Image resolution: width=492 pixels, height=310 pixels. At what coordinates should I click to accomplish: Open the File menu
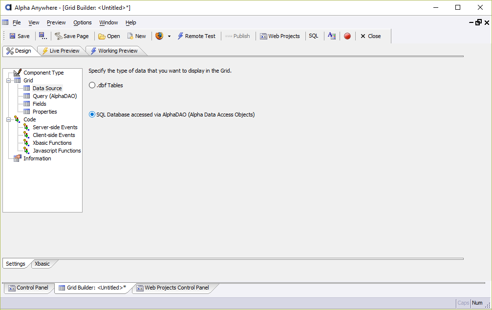tap(17, 22)
